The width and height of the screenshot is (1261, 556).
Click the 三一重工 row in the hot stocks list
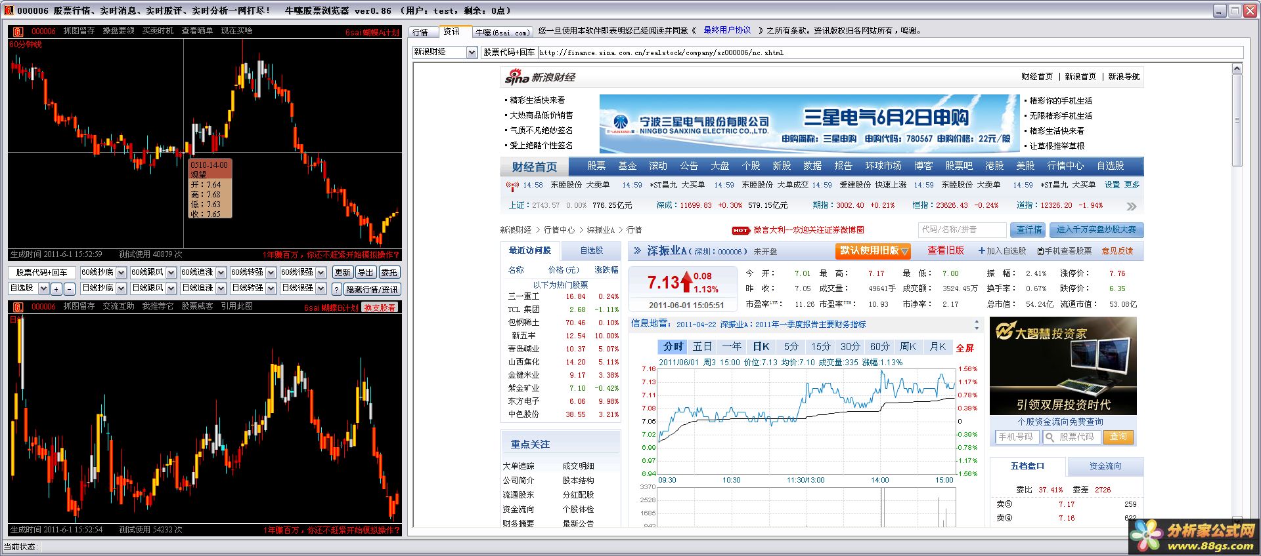pos(563,296)
